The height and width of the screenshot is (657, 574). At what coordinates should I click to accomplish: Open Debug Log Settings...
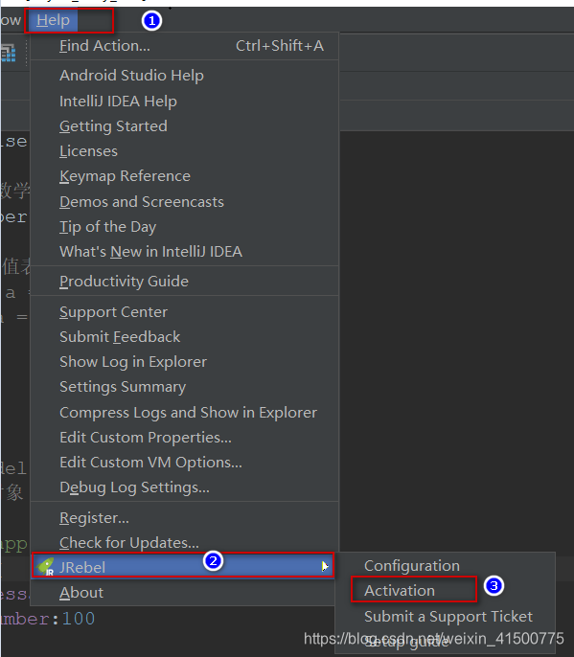pyautogui.click(x=185, y=487)
